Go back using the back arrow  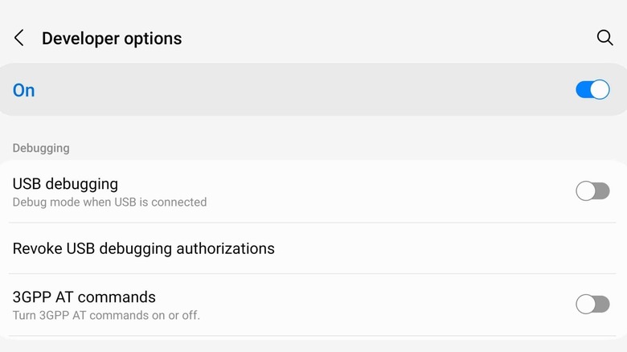[19, 38]
